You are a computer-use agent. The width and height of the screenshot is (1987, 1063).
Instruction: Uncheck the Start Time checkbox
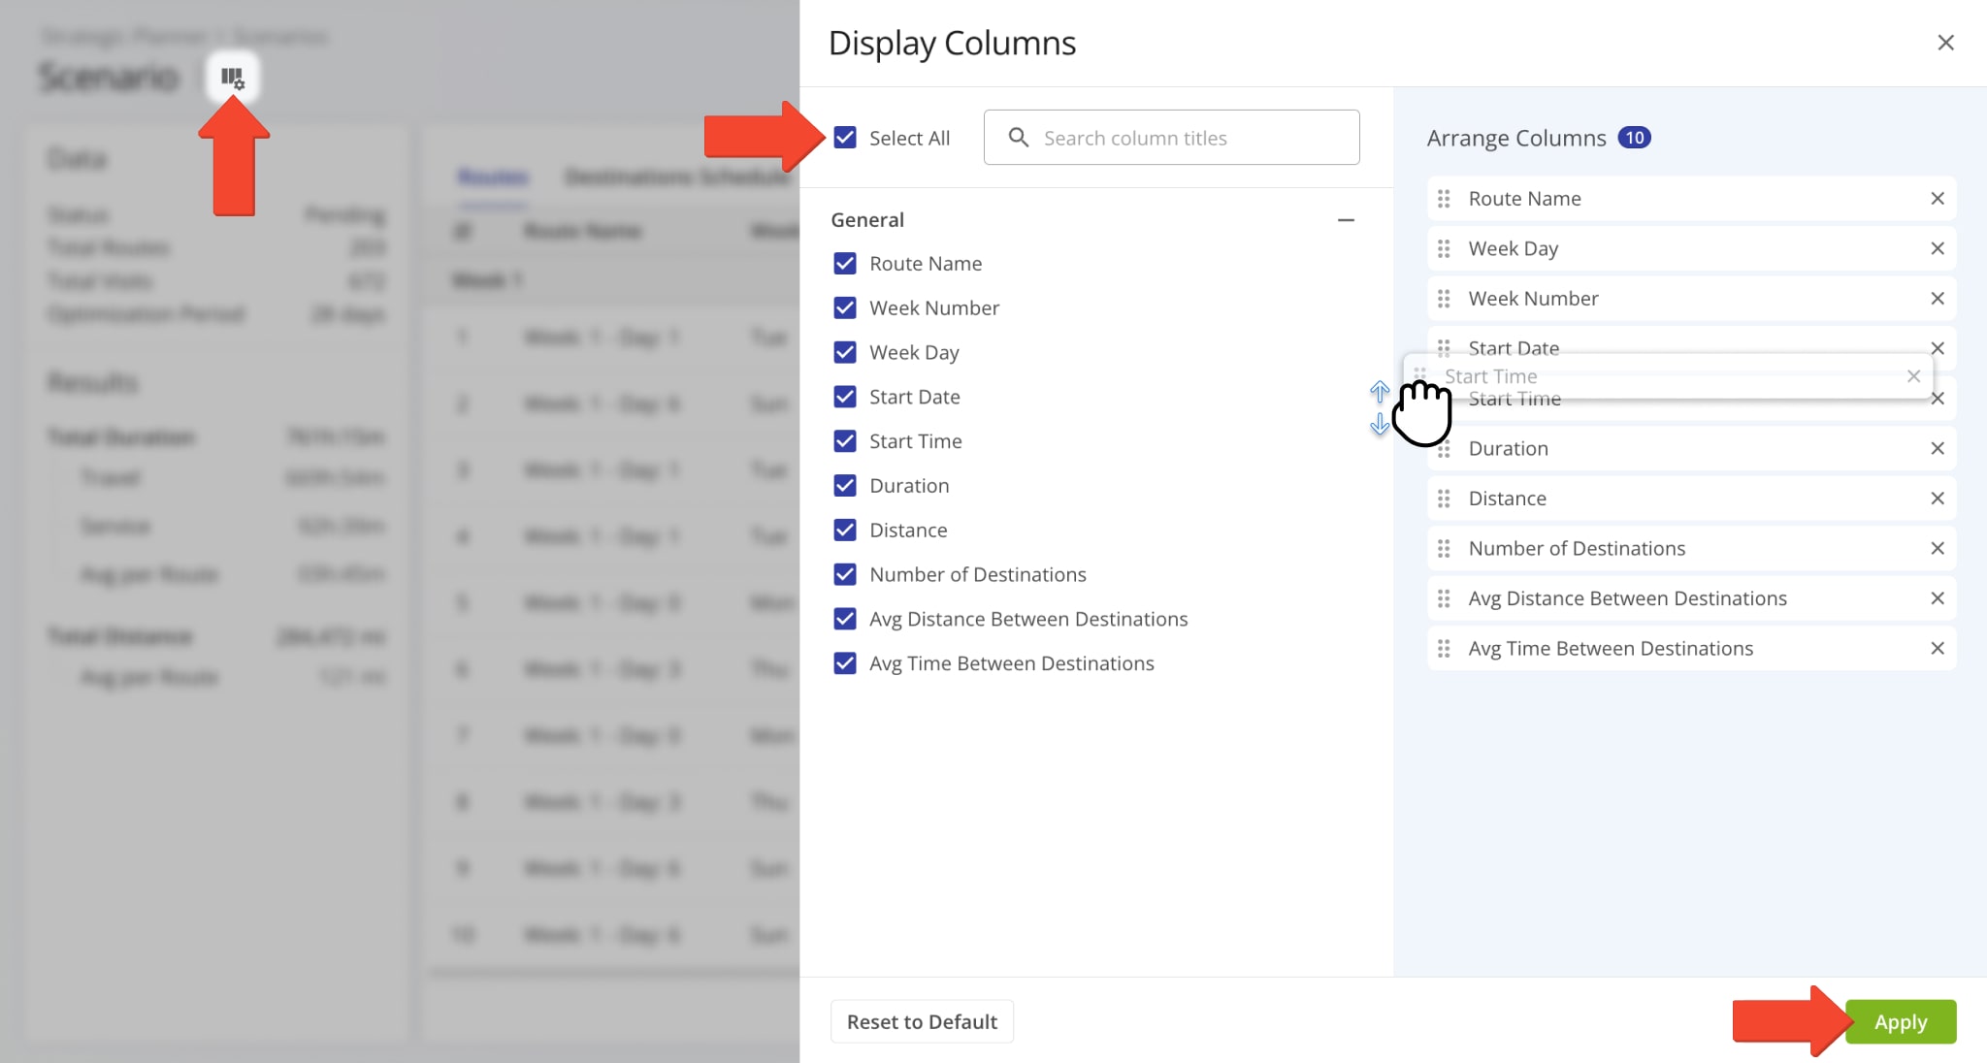pos(845,441)
